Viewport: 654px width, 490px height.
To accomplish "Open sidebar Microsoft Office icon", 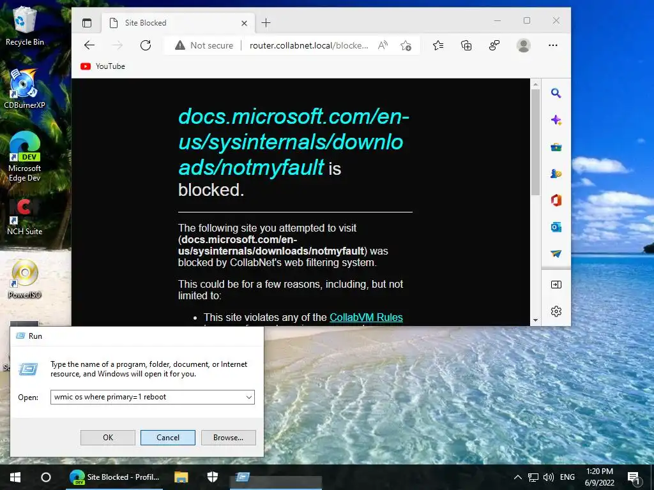I will [x=556, y=200].
